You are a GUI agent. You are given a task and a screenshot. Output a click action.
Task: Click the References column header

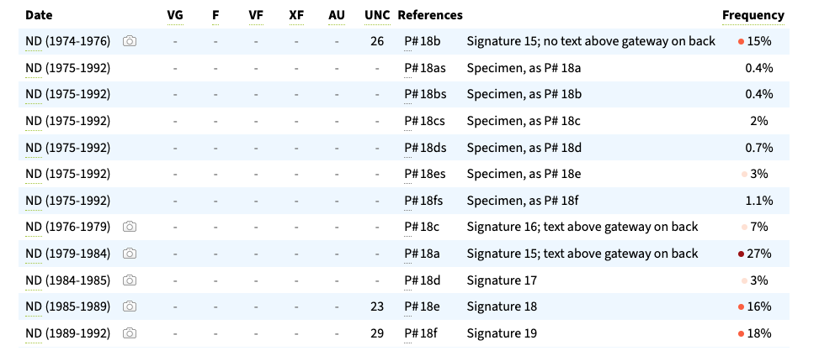(x=429, y=15)
